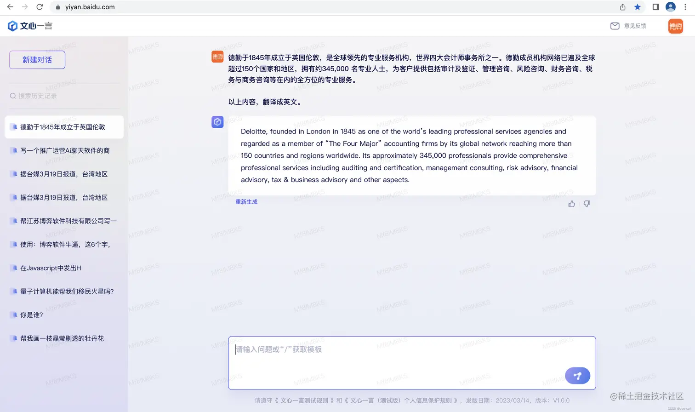The width and height of the screenshot is (695, 412).
Task: Click the Deloitte English translation text
Action: 409,155
